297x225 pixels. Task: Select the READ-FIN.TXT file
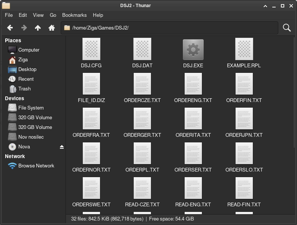(x=244, y=192)
